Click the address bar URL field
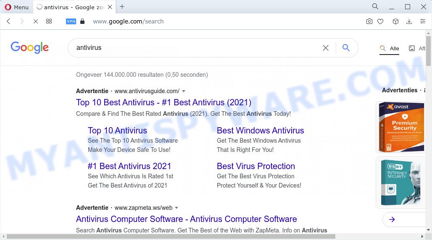 (x=128, y=21)
